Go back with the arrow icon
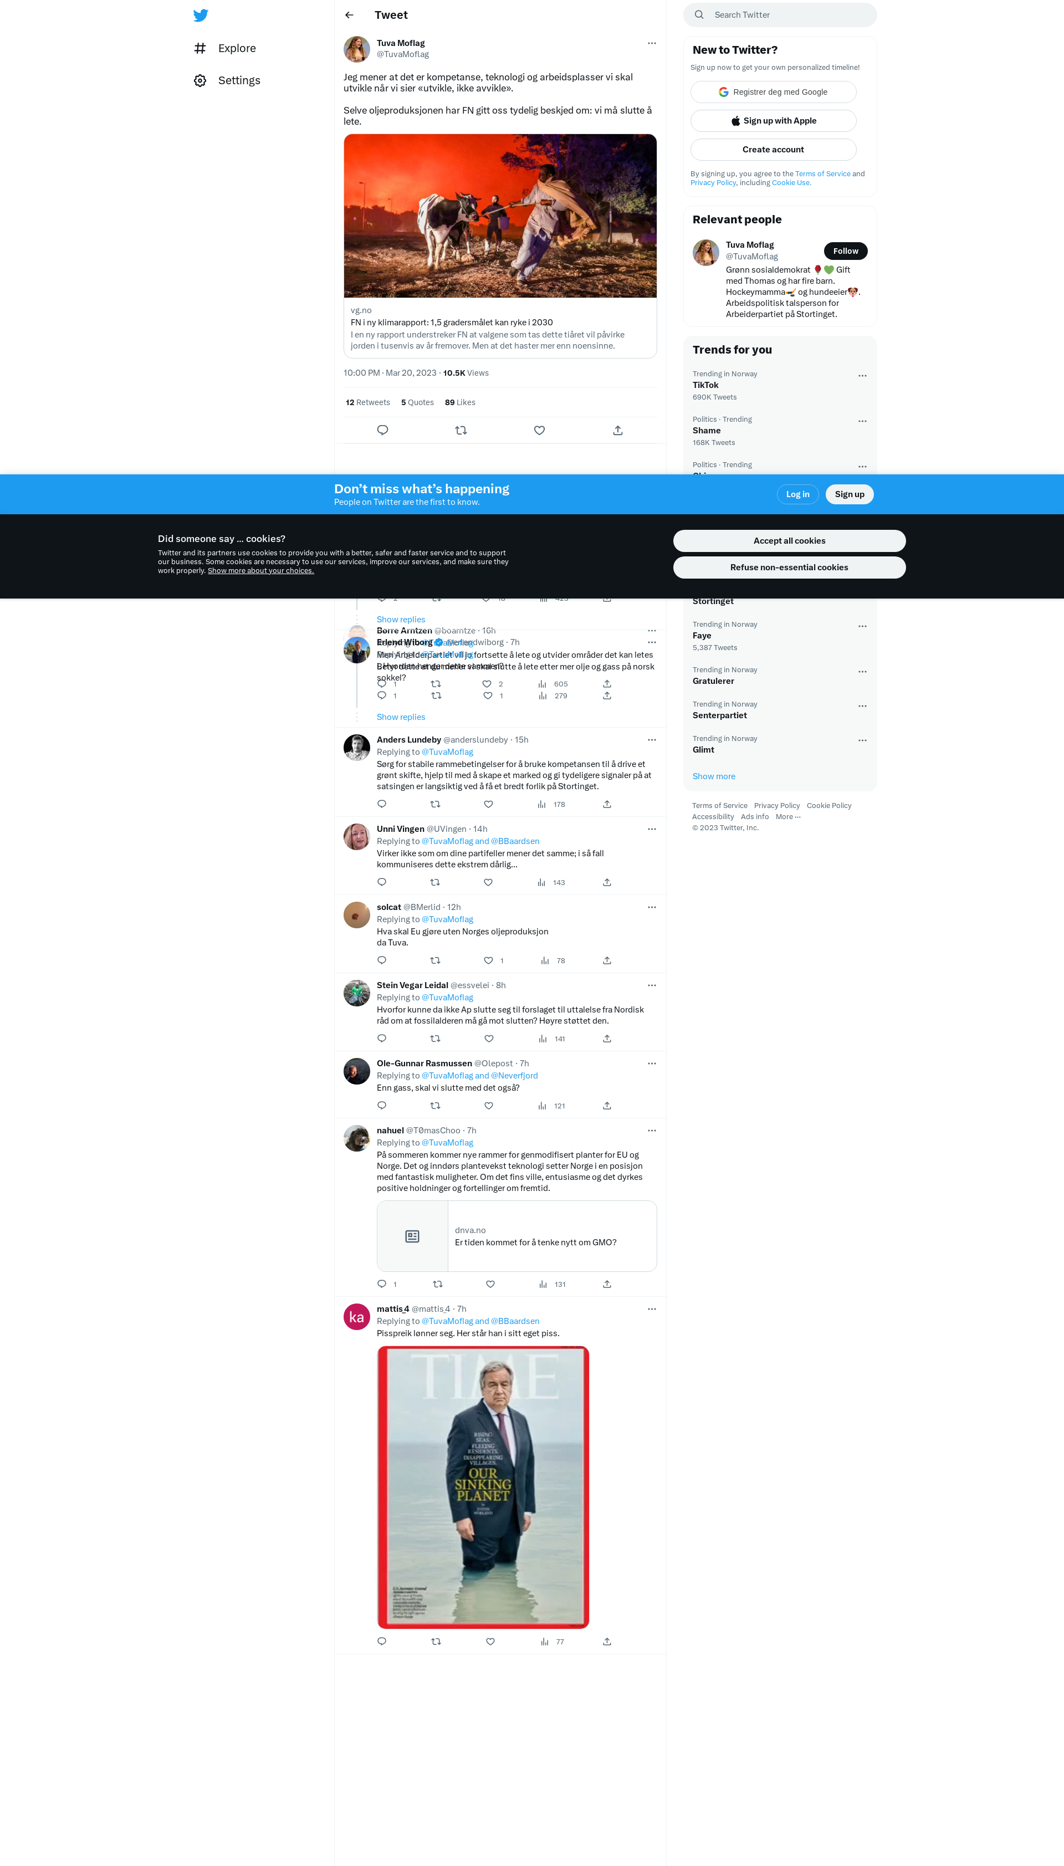 (349, 16)
